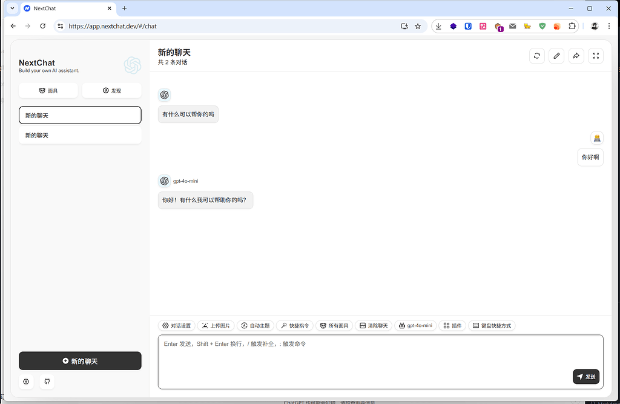Viewport: 620px width, 404px height.
Task: Click the chat title 新的聊天 in header
Action: click(x=174, y=52)
